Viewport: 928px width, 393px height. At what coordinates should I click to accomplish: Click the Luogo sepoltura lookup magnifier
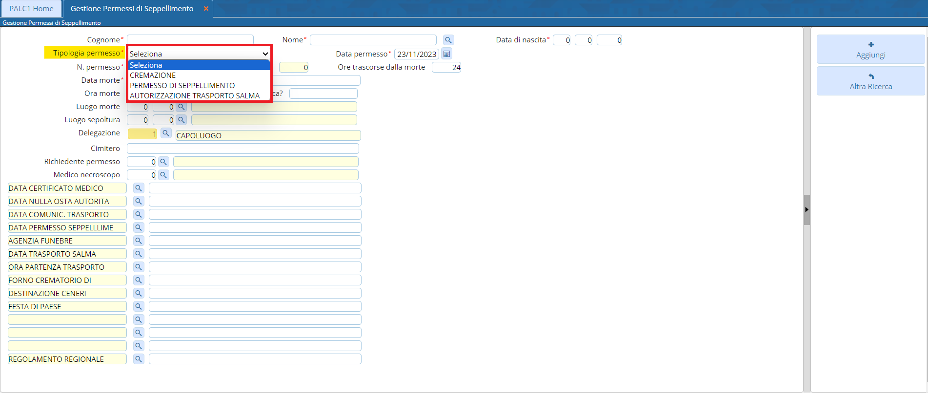click(x=181, y=120)
